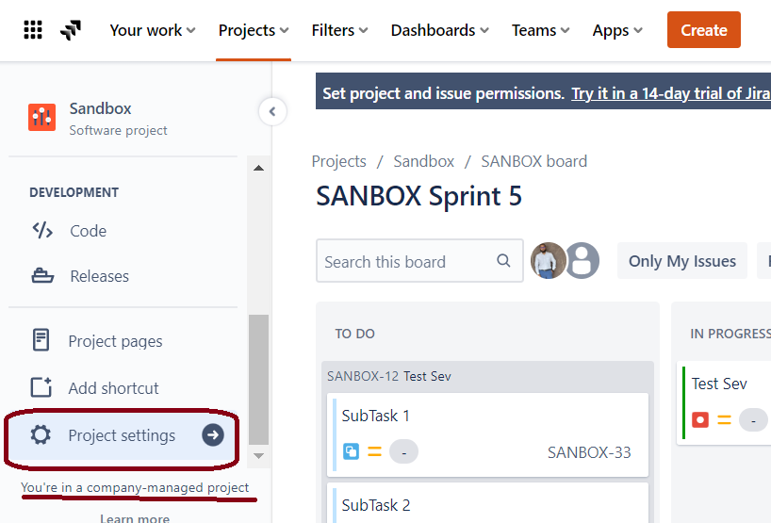Click the IN PROGRESS column header
The image size is (771, 523).
(x=730, y=334)
